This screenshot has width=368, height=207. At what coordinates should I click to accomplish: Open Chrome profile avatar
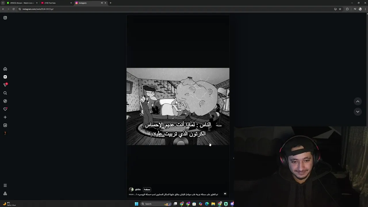[360, 9]
